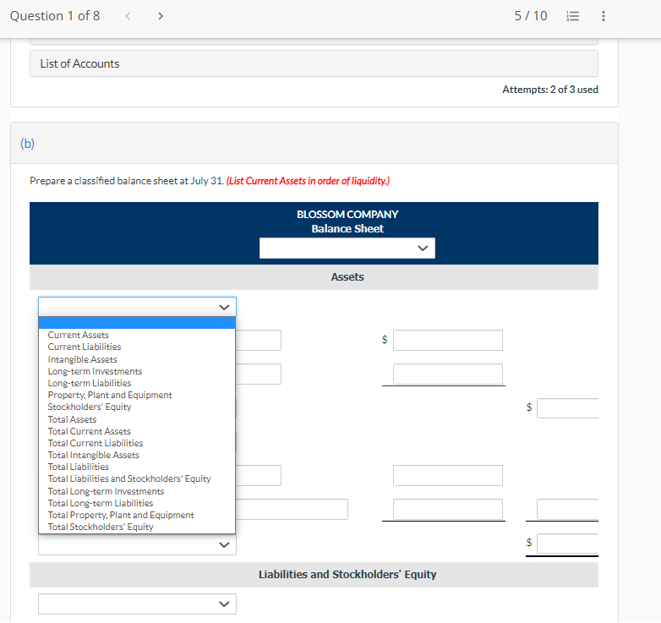The width and height of the screenshot is (661, 623).
Task: Select the blank highlighted dropdown option
Action: click(x=137, y=323)
